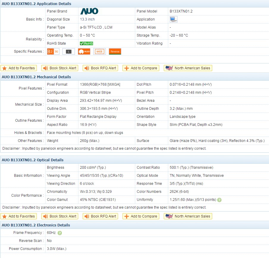The image size is (269, 258).
Task: Click the panel model value B133XTN01.2
Action: coord(181,11)
